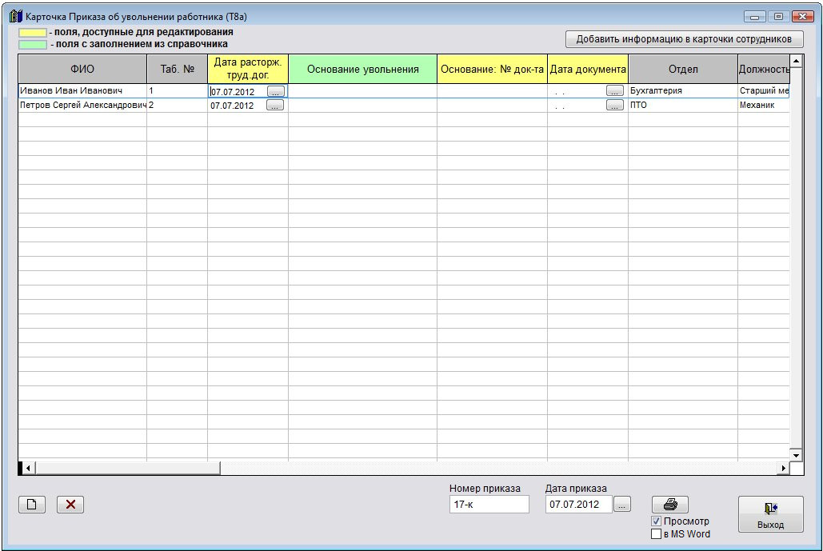Click the 07.07.2012 date in Петров row
Viewport: 823px width, 551px height.
[232, 106]
